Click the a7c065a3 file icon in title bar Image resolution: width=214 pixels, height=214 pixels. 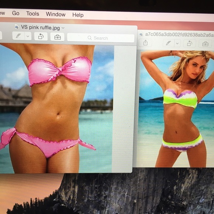141,34
